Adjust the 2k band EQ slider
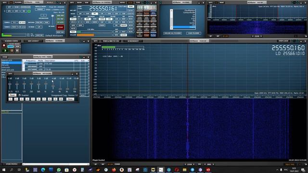 point(53,86)
